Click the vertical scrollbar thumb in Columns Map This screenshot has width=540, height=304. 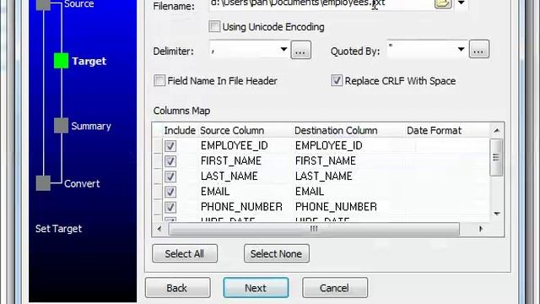click(496, 158)
